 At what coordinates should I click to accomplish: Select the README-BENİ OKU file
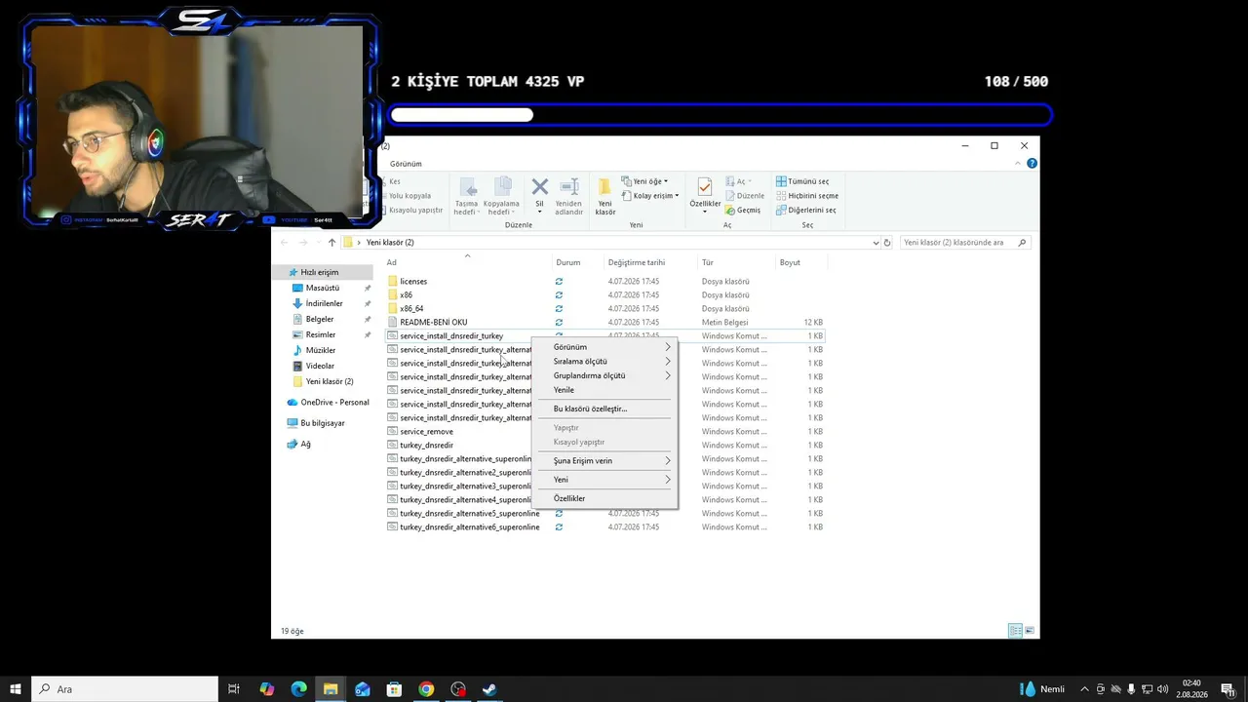point(433,323)
